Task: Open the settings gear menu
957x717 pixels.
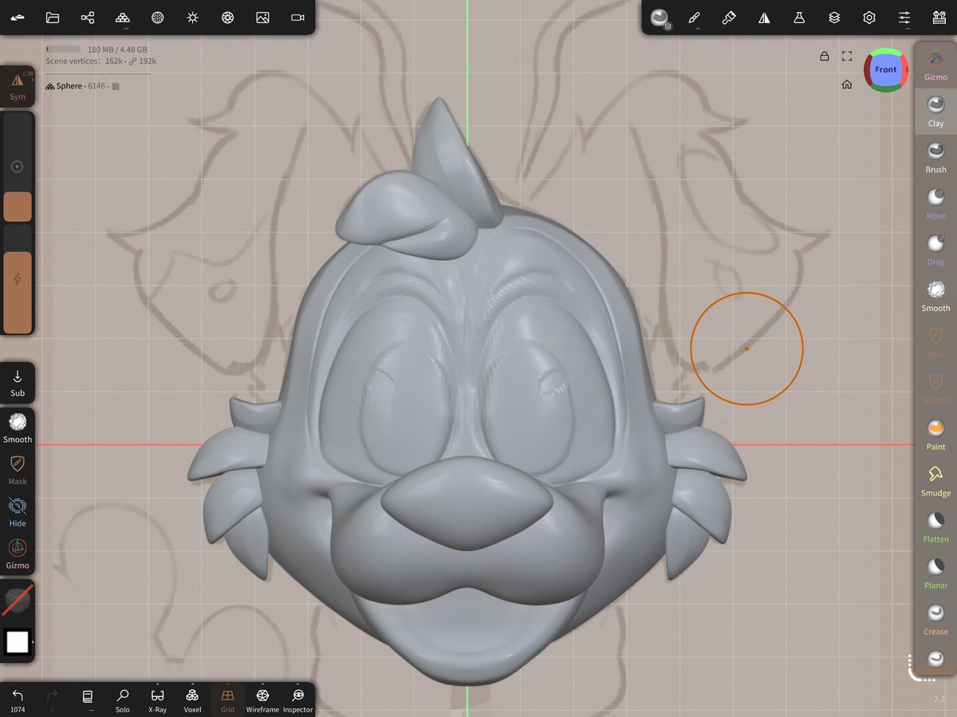Action: [869, 17]
